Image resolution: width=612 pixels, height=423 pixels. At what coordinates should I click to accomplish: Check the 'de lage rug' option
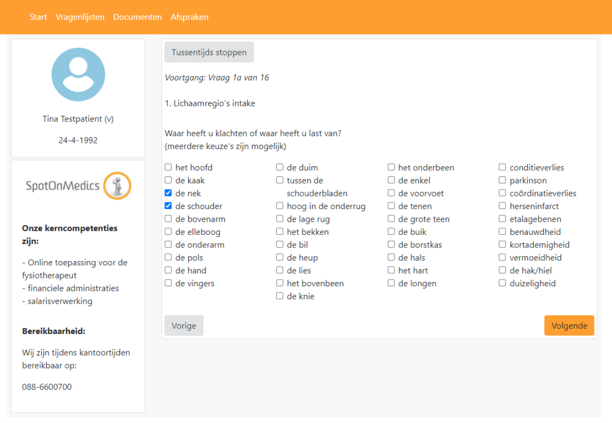point(280,219)
